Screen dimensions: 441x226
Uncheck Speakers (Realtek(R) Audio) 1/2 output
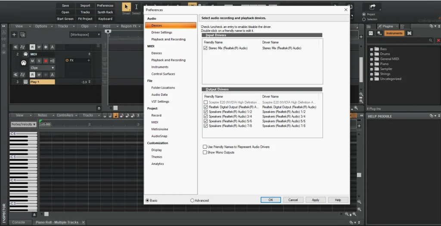coord(205,112)
